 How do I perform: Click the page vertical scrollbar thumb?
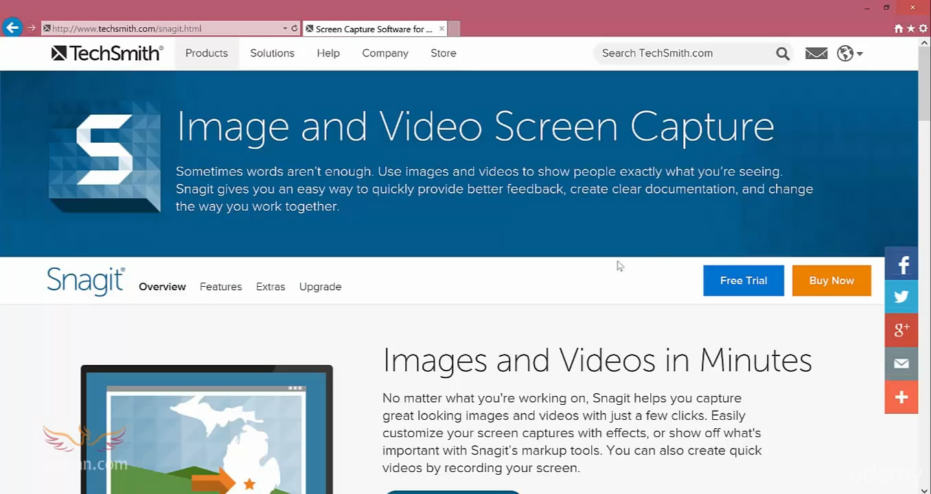coord(924,85)
